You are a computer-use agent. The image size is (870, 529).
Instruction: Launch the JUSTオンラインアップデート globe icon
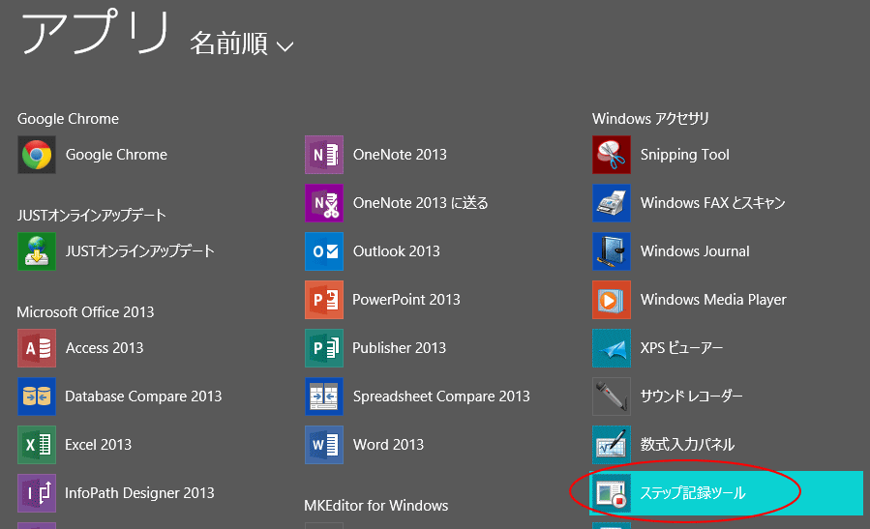[37, 251]
